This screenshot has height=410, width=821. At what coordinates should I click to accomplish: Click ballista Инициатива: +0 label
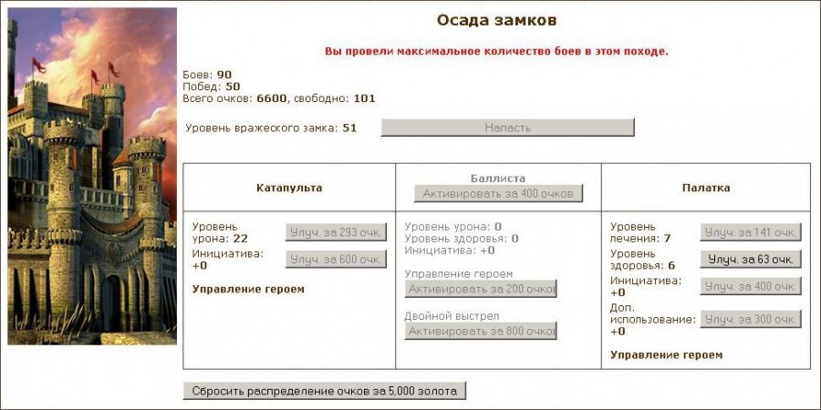coord(450,251)
